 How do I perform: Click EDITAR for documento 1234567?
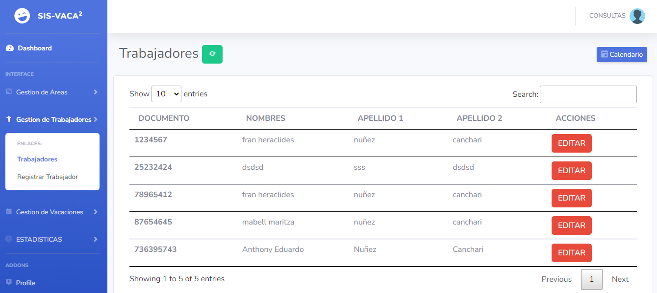pos(571,143)
